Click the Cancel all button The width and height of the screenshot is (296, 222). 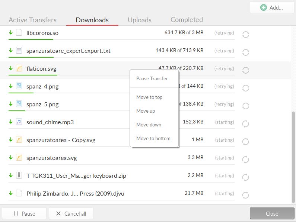click(x=71, y=213)
